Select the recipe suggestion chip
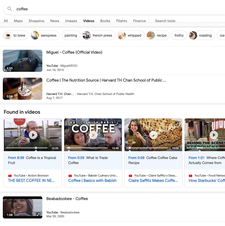The height and width of the screenshot is (226, 225). pyautogui.click(x=158, y=35)
